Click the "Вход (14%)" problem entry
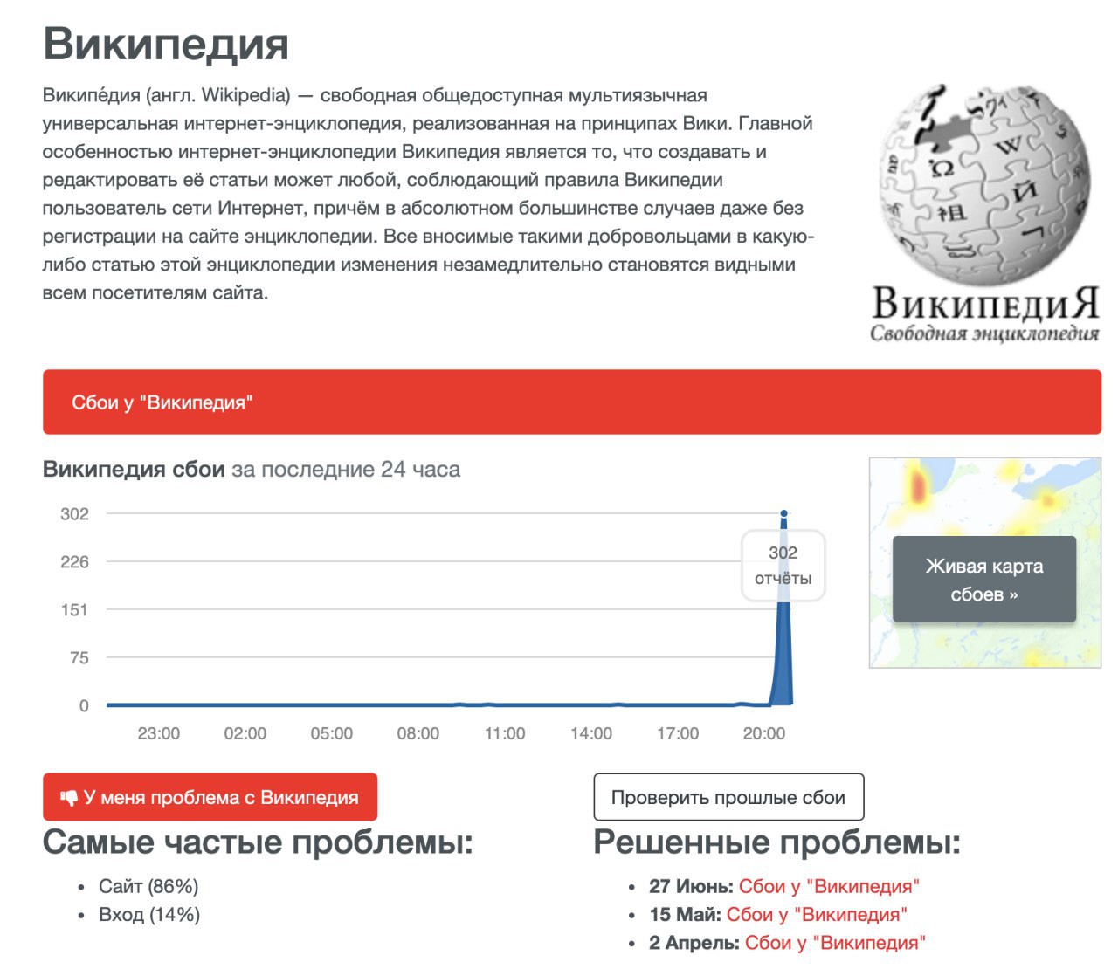Screen dimensions: 1118x969 pyautogui.click(x=149, y=914)
